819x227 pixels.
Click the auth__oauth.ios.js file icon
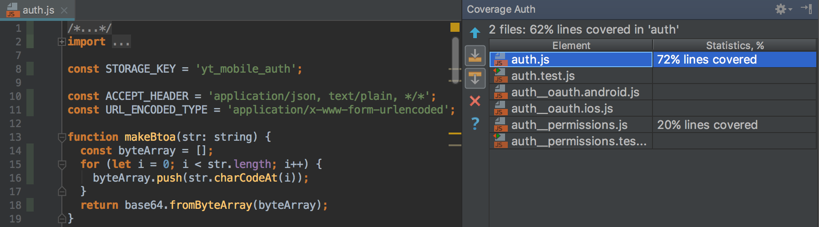click(x=500, y=109)
